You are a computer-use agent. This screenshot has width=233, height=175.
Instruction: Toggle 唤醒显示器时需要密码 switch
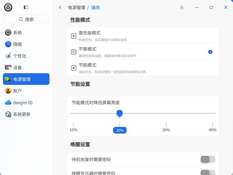[x=208, y=172]
